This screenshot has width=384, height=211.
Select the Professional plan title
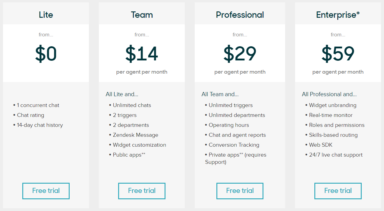pos(240,15)
